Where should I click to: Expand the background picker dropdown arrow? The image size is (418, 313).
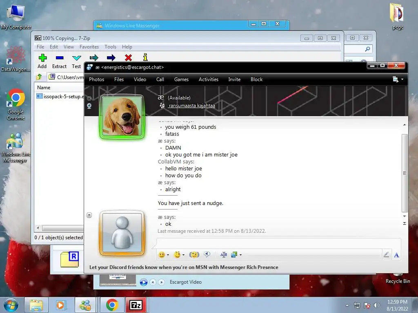[240, 255]
